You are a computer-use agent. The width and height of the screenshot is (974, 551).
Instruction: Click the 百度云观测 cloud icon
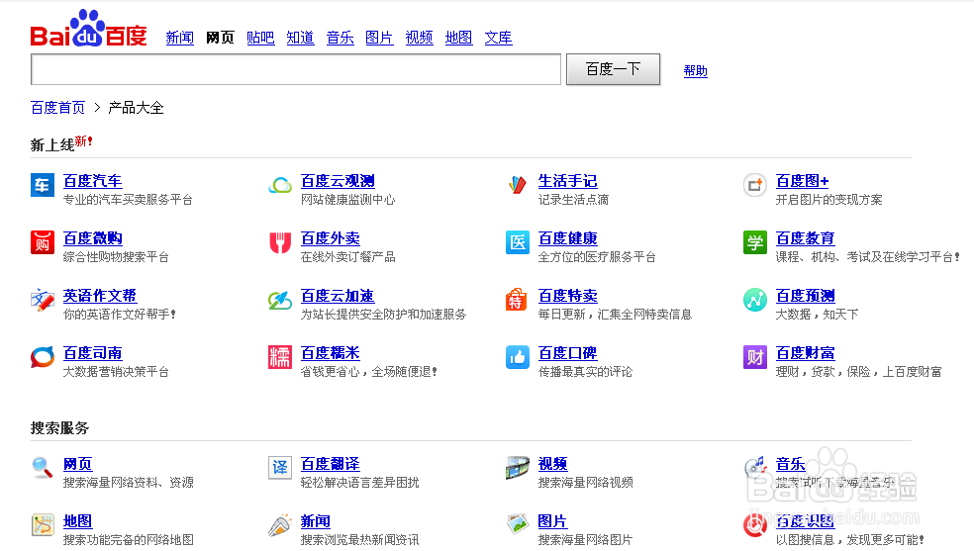click(x=279, y=185)
